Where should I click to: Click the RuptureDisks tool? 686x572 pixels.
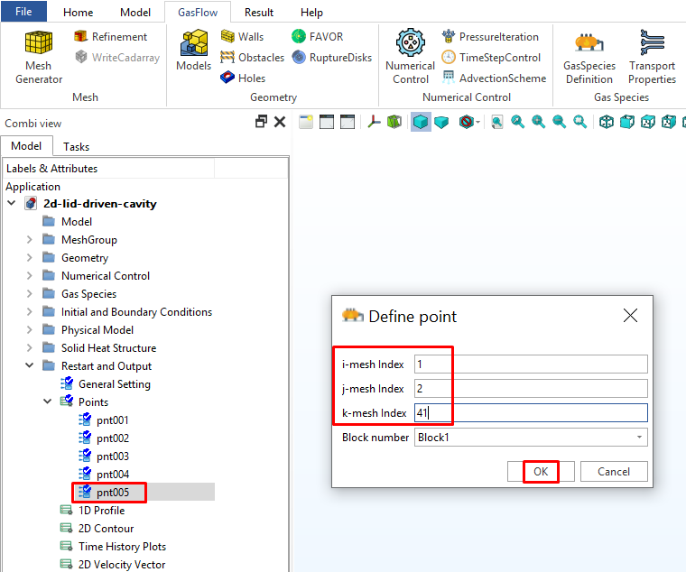[331, 57]
